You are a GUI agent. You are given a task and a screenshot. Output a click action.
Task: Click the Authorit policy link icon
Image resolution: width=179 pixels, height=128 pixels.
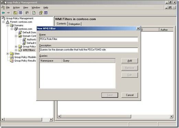tap(24, 40)
